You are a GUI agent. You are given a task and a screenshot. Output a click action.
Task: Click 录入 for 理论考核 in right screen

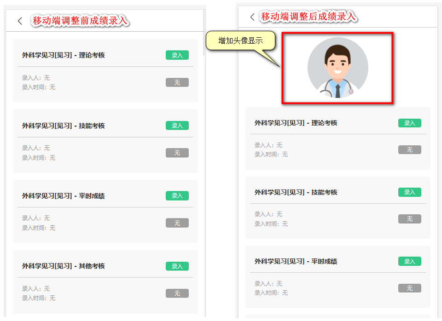(x=410, y=123)
